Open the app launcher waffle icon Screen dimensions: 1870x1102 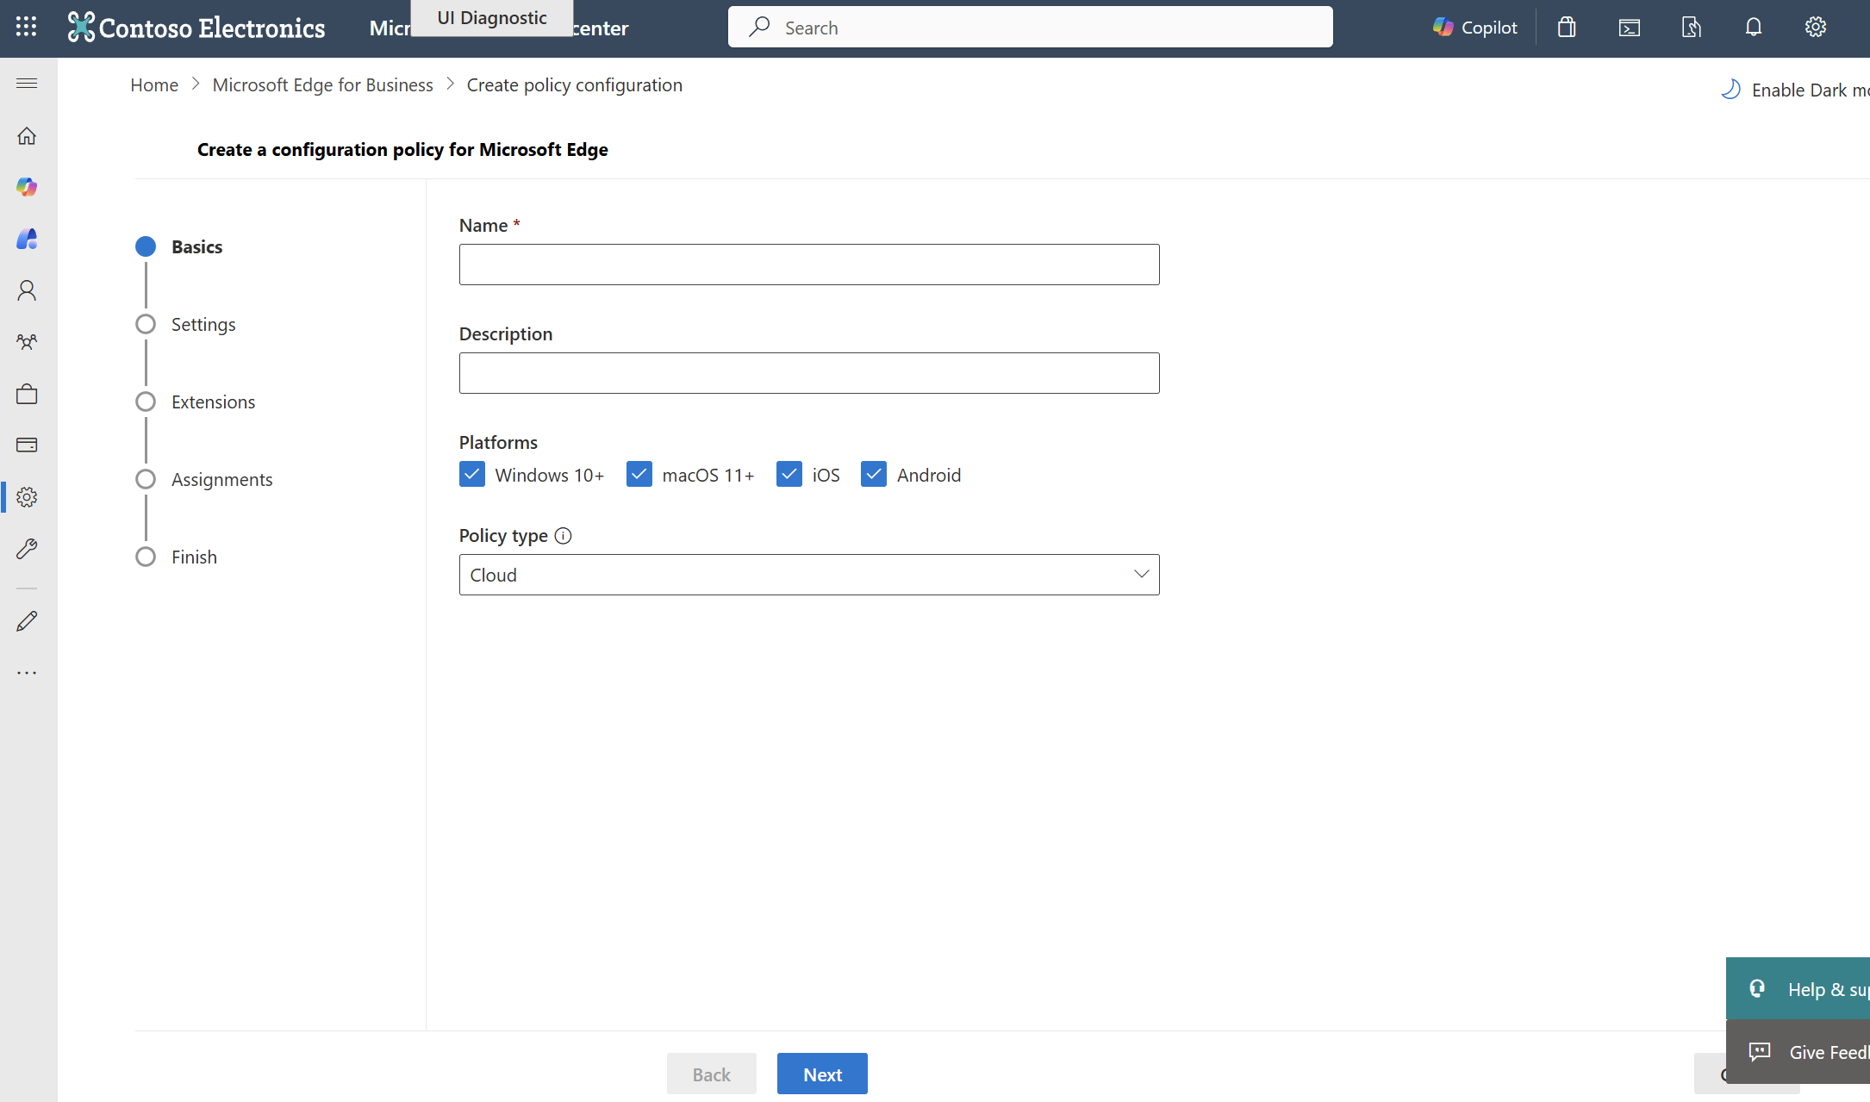(26, 27)
